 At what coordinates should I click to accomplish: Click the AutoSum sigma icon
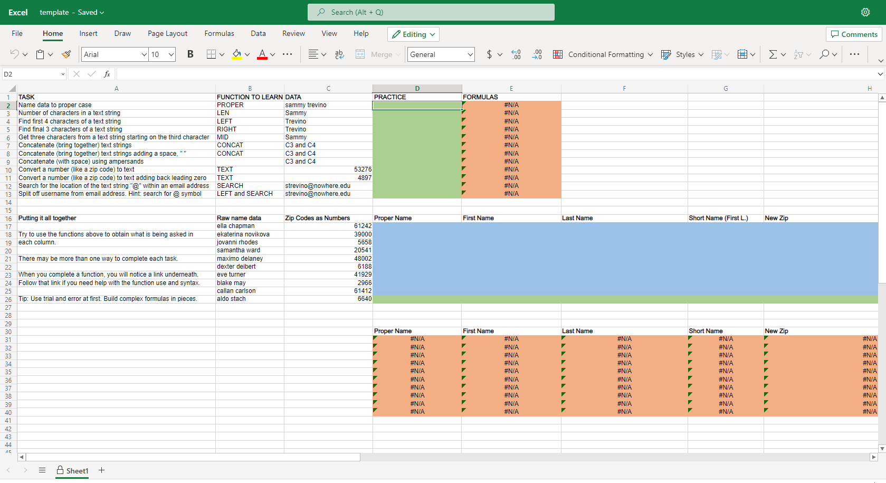pos(773,54)
